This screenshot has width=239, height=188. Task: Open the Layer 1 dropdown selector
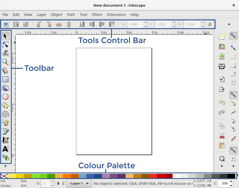[79, 183]
